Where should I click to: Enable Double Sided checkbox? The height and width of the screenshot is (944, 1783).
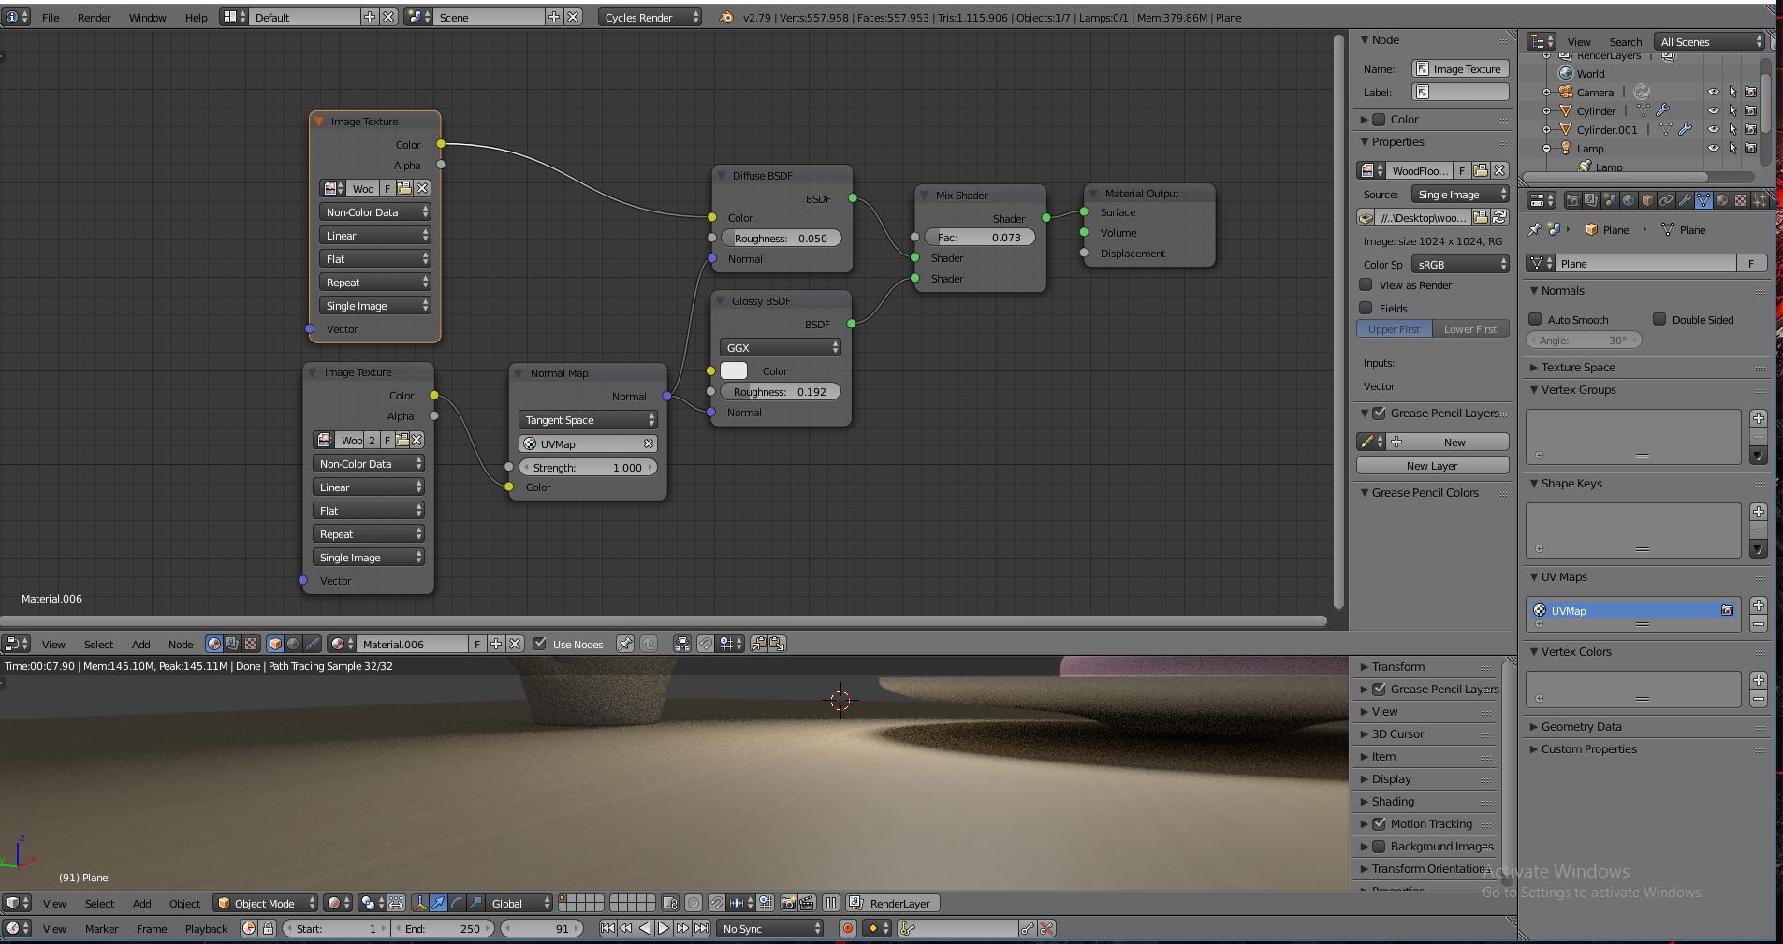pos(1659,319)
